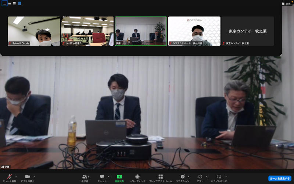
Task: Open Apps (アプリ) icon
Action: click(x=200, y=177)
